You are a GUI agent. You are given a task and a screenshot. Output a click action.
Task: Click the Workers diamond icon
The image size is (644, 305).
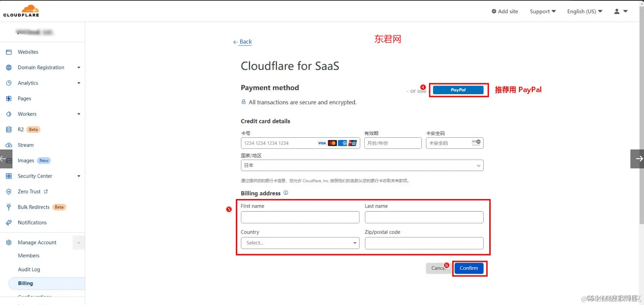9,114
